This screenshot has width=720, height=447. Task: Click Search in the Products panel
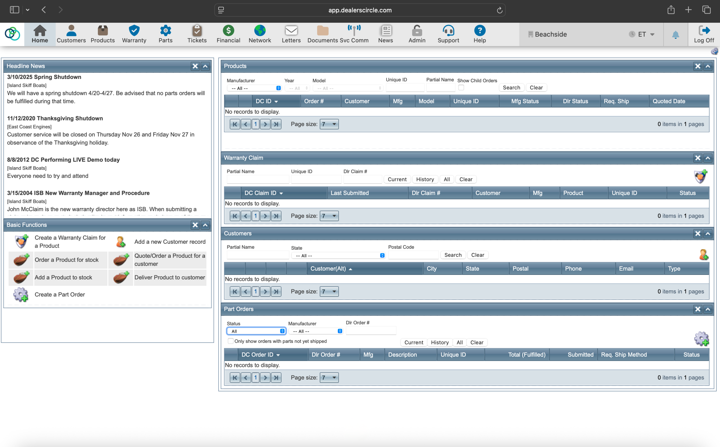[511, 88]
